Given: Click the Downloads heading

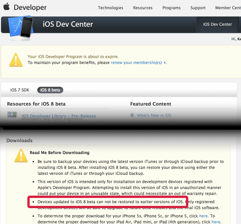Looking at the screenshot, I should pos(19,141).
